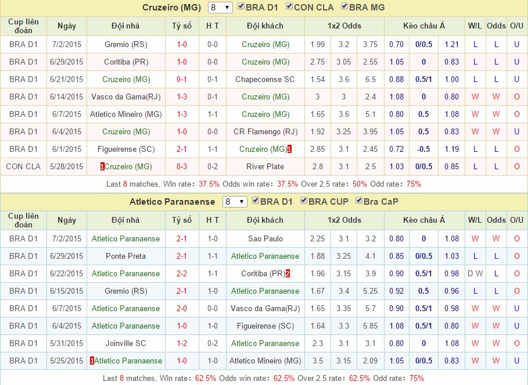
Task: Open score 1-0 of Gremio vs Cruzeiro
Action: (x=182, y=45)
